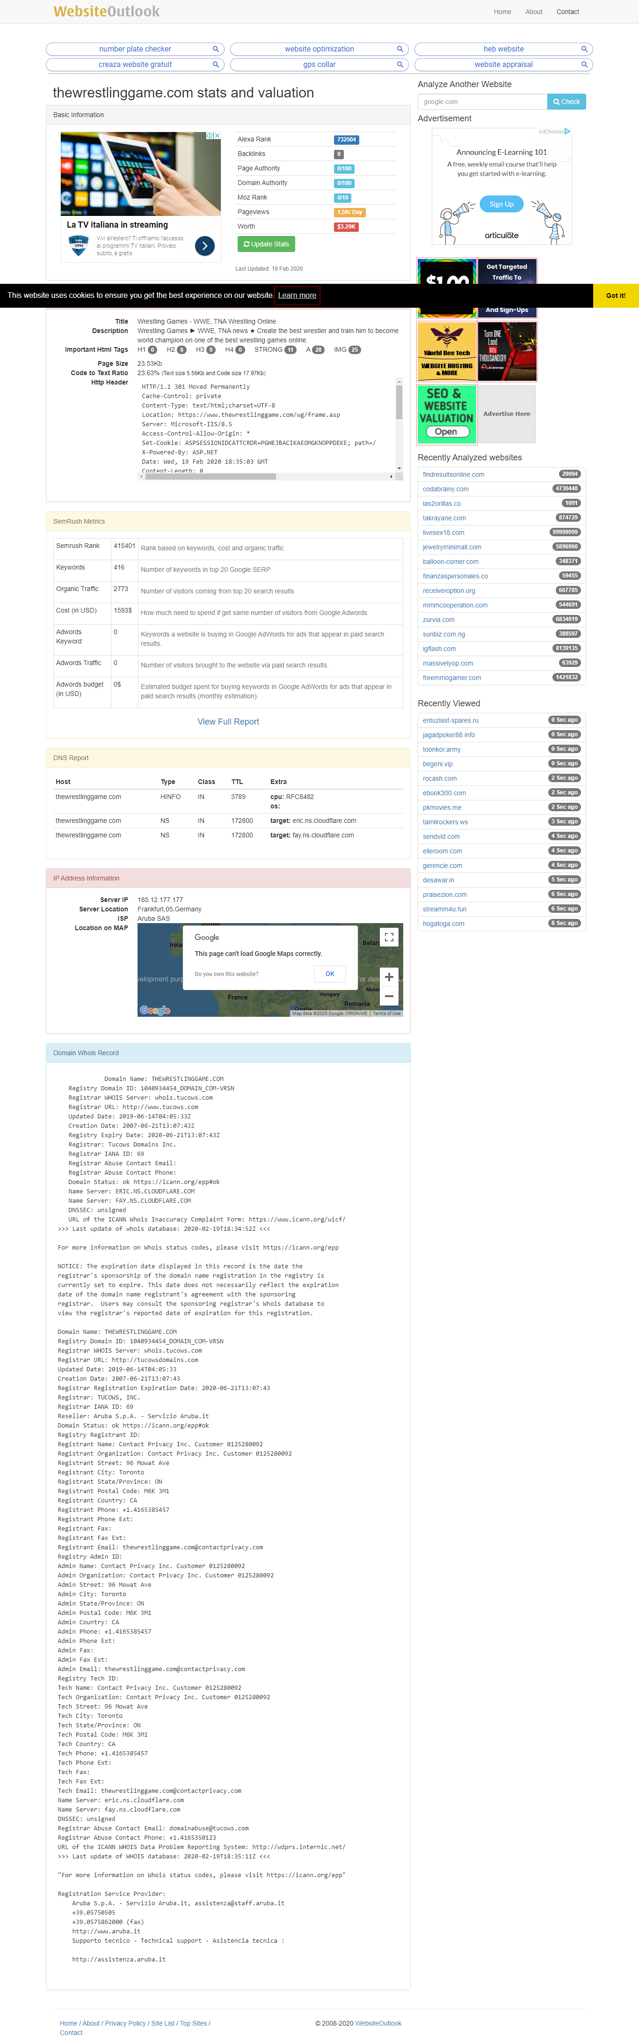
Task: Open WebsiteOutlook copyright footer link
Action: click(378, 2023)
